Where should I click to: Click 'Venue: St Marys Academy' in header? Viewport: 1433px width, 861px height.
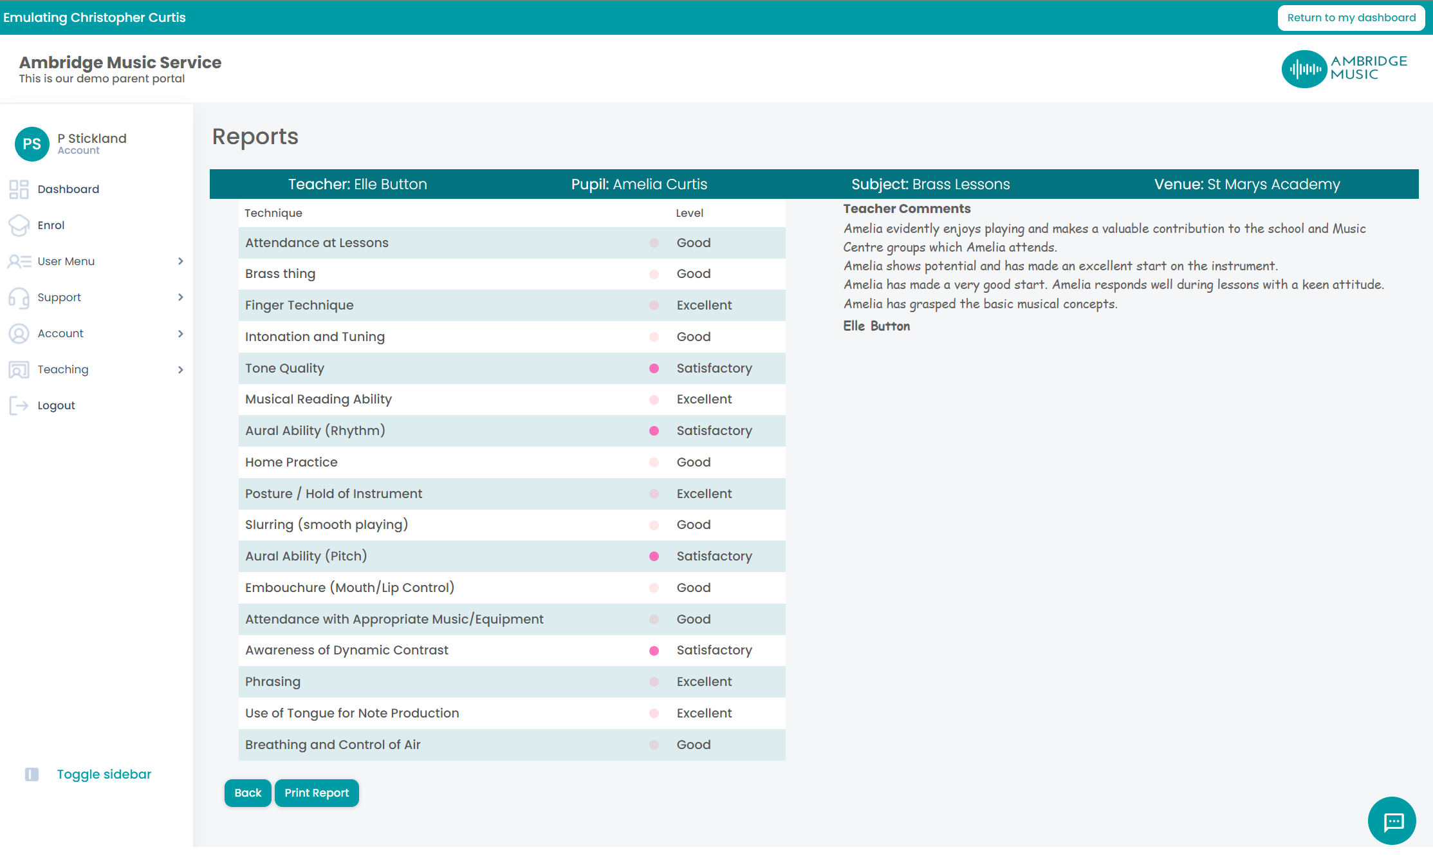(1247, 184)
